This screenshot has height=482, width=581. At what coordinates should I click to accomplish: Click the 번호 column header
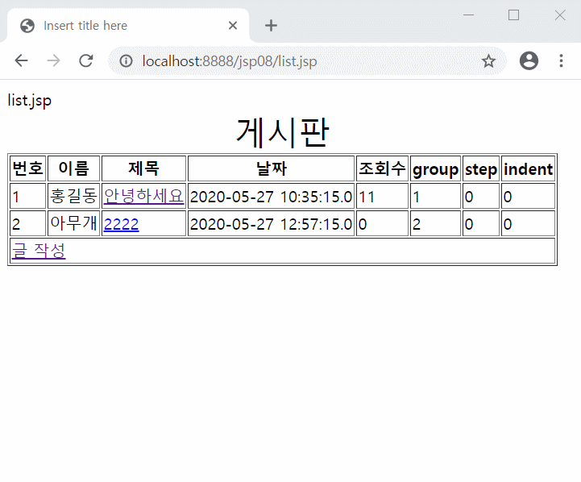point(27,168)
